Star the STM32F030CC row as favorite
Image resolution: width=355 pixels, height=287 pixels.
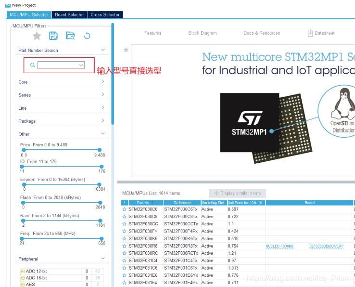click(x=124, y=224)
